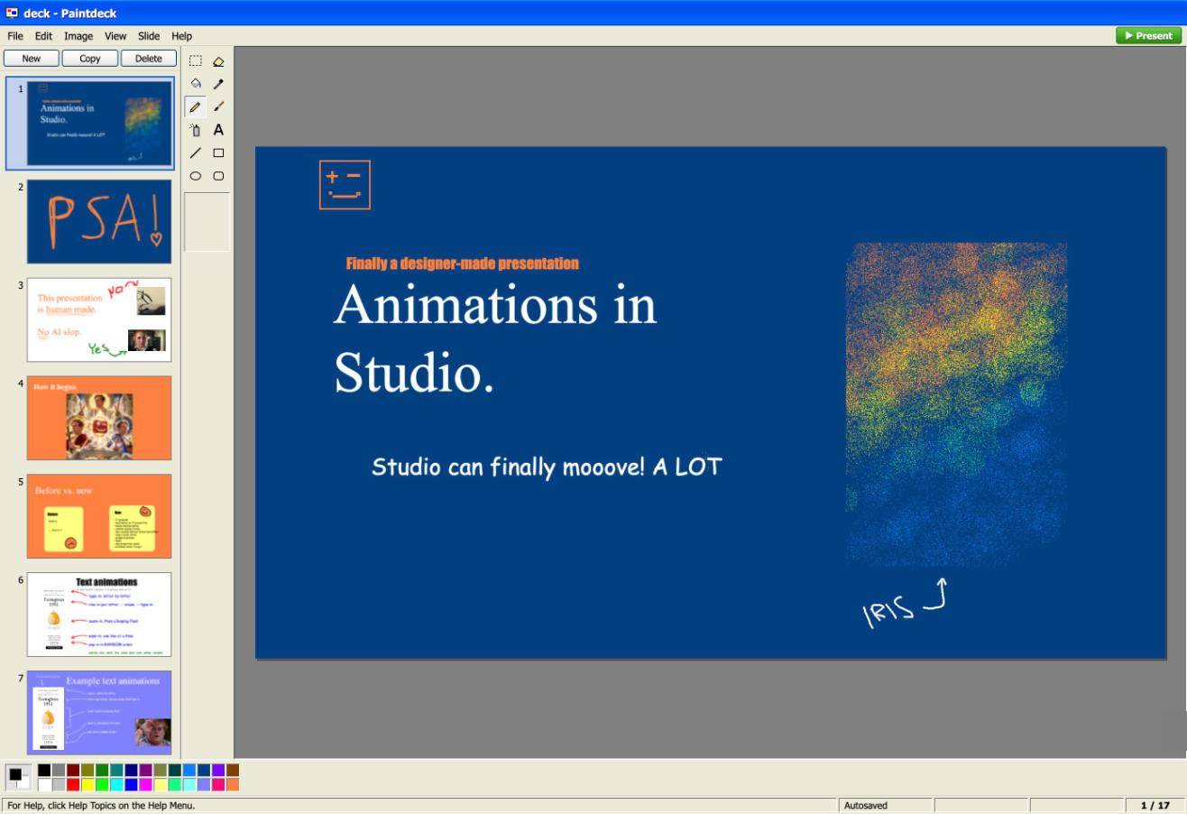This screenshot has height=814, width=1187.
Task: Select slide 4 'How it began' thumbnail
Action: [99, 418]
